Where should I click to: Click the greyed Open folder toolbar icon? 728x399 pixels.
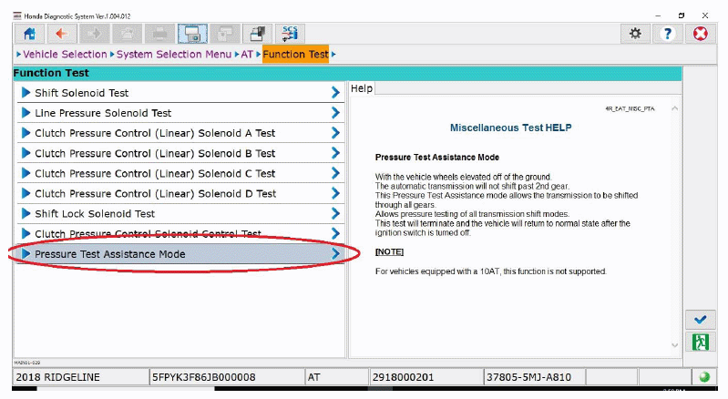[x=128, y=34]
